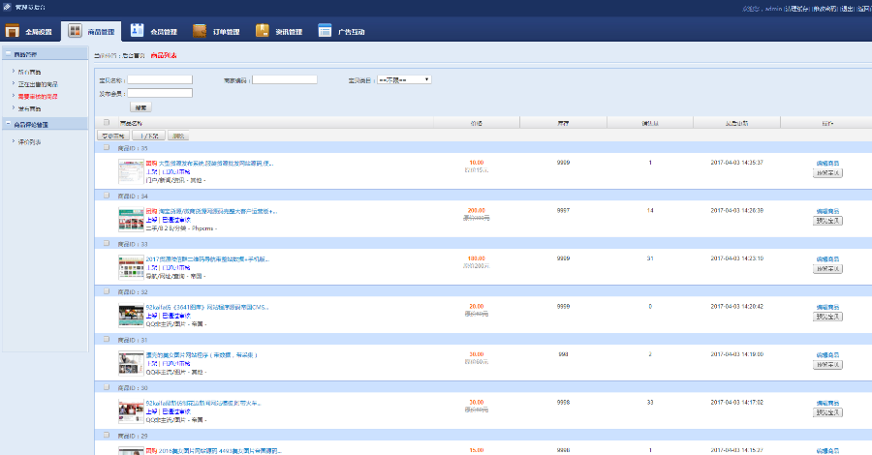Open 会员管理 via its badge icon

[137, 31]
